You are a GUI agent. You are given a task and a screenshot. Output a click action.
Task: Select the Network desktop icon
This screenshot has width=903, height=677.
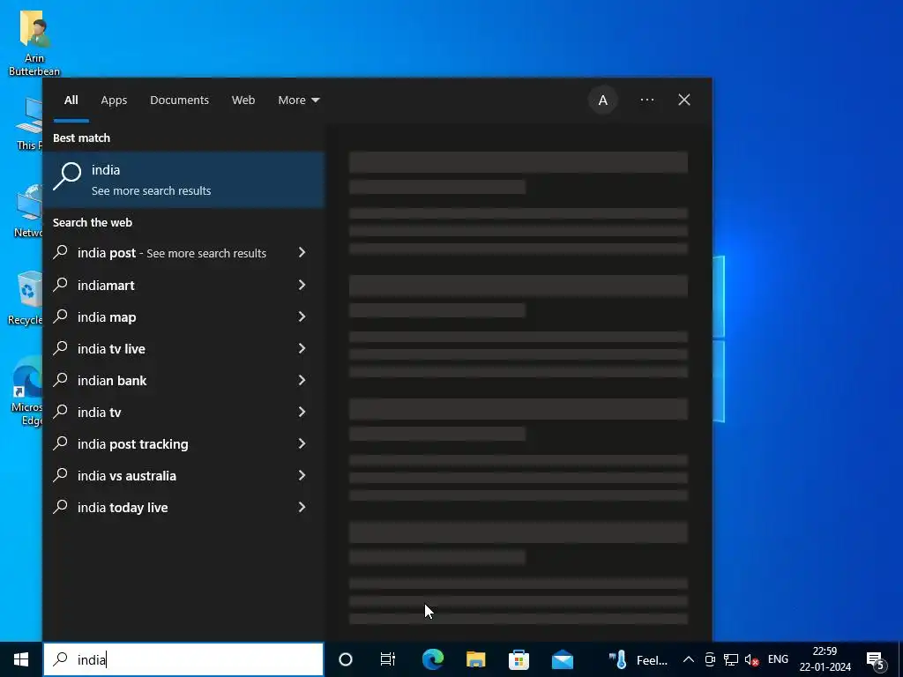click(x=29, y=211)
